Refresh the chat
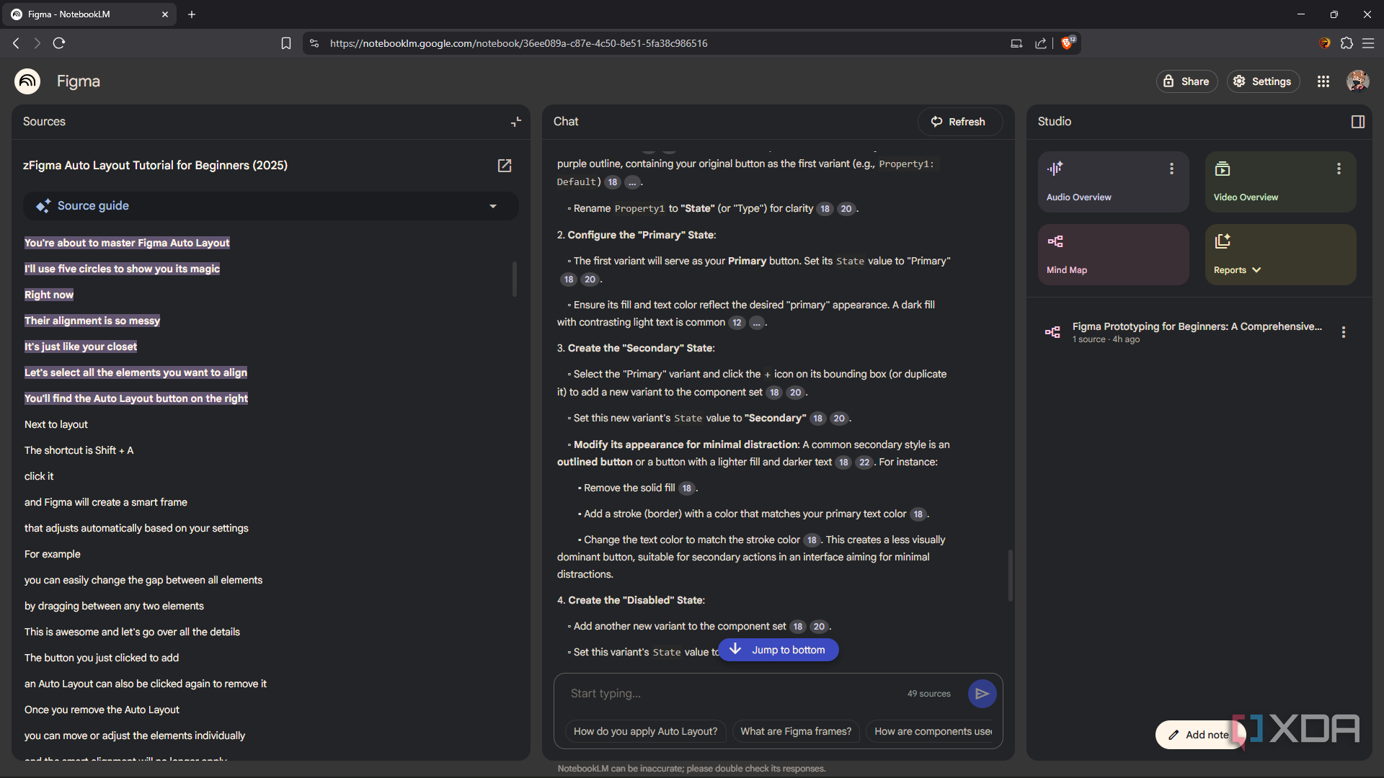 [959, 122]
